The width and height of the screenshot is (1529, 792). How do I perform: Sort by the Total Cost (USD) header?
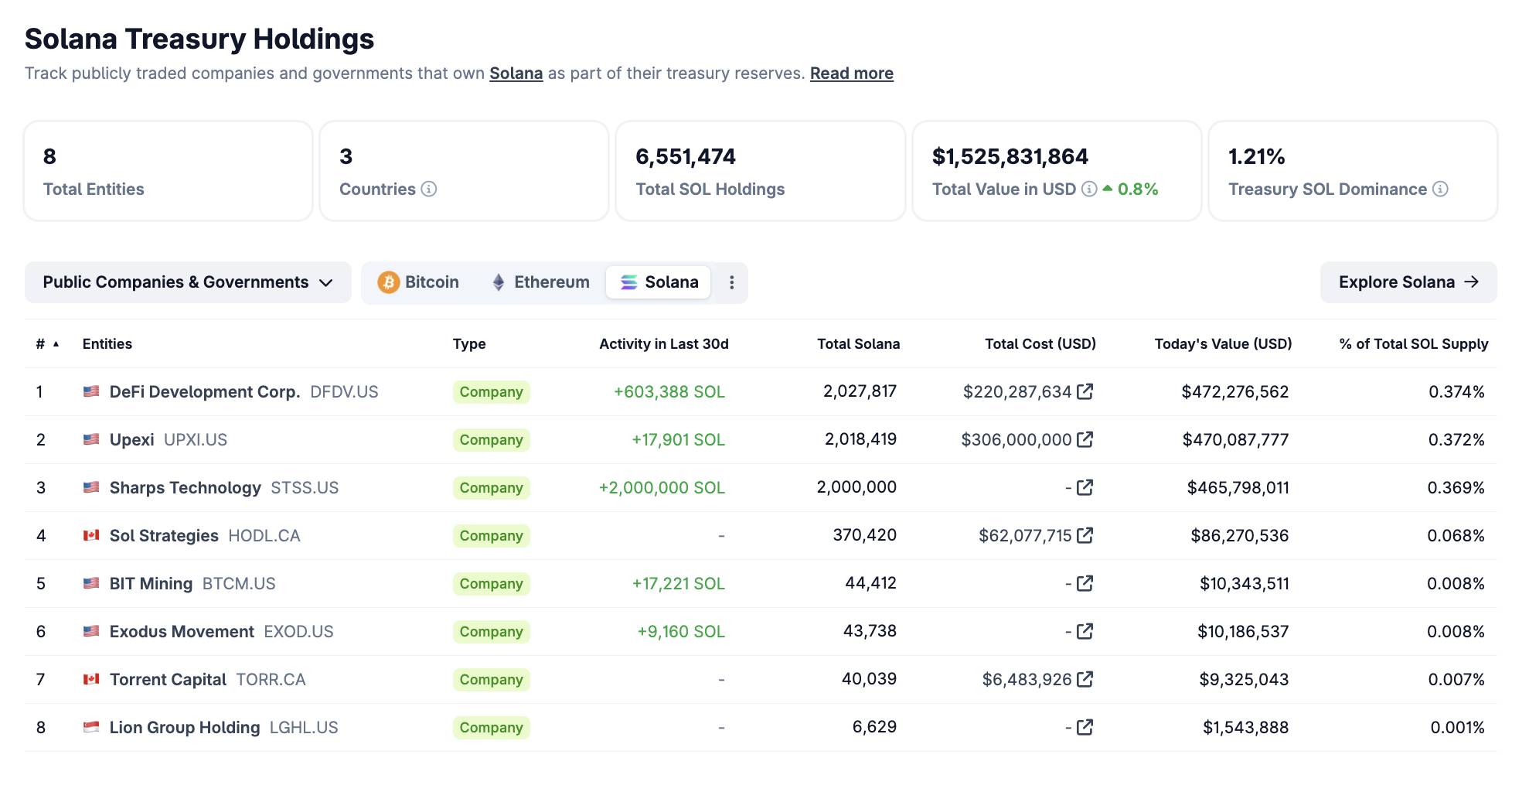1040,344
